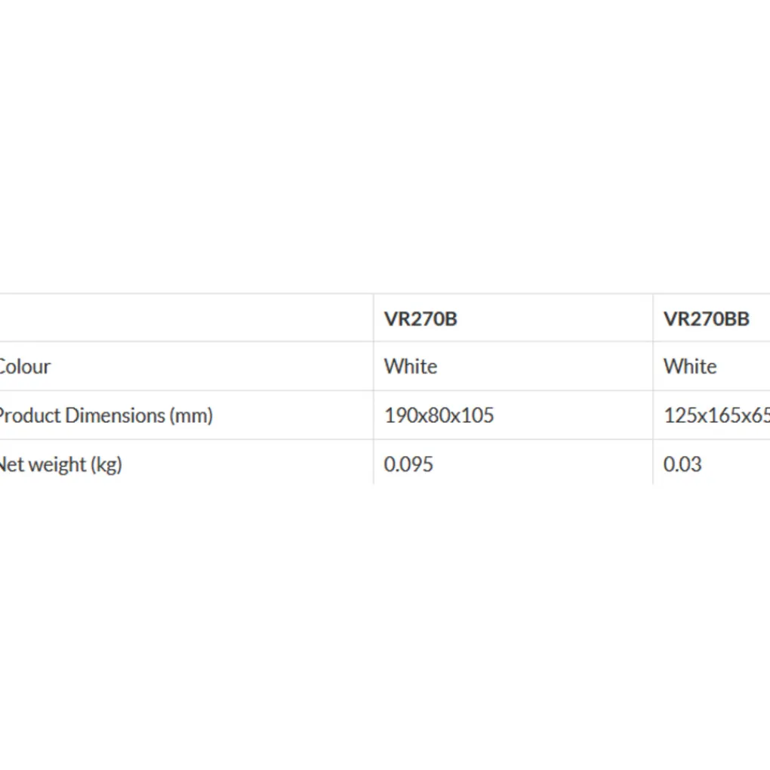This screenshot has width=770, height=770.
Task: Click the Colour row label
Action: (24, 367)
